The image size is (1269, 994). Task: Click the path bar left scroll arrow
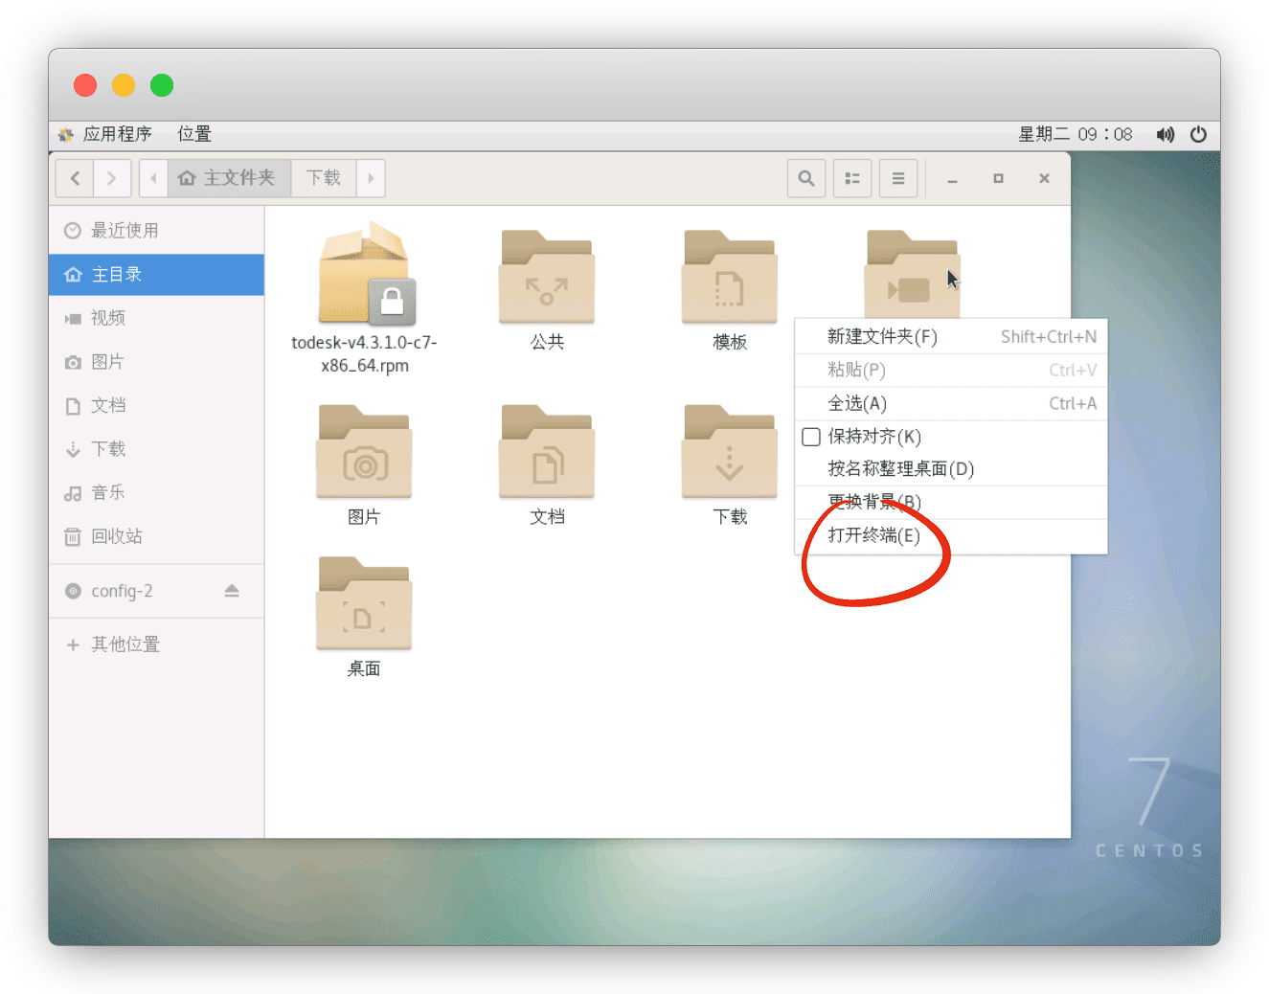153,178
